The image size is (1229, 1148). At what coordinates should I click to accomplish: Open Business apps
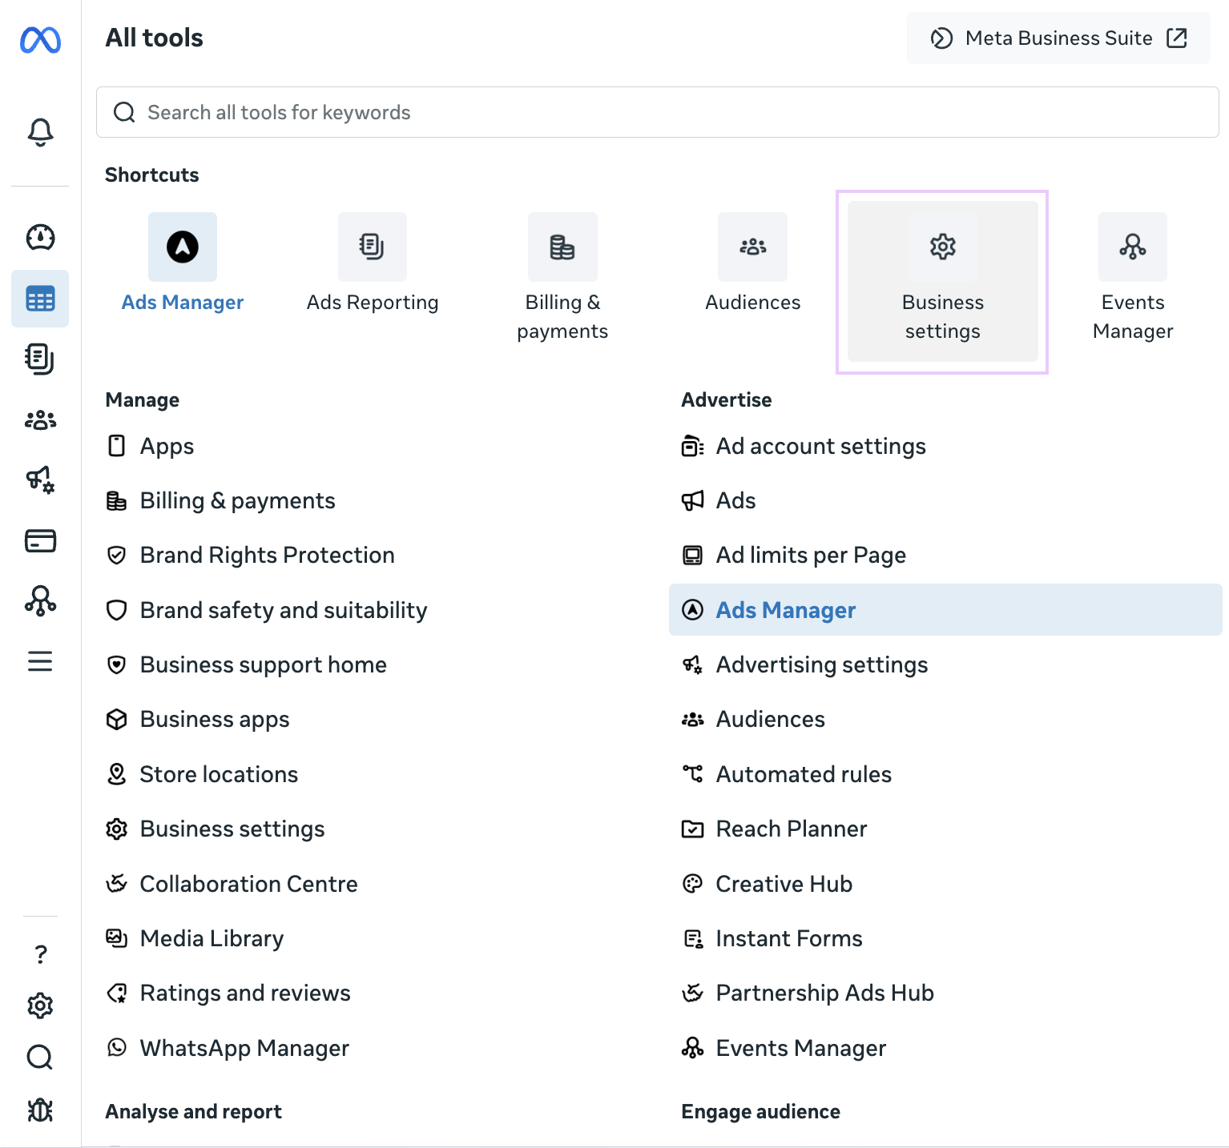(x=198, y=719)
